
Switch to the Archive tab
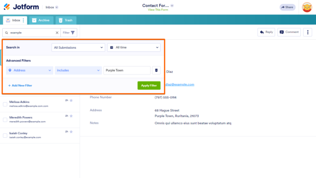[41, 20]
